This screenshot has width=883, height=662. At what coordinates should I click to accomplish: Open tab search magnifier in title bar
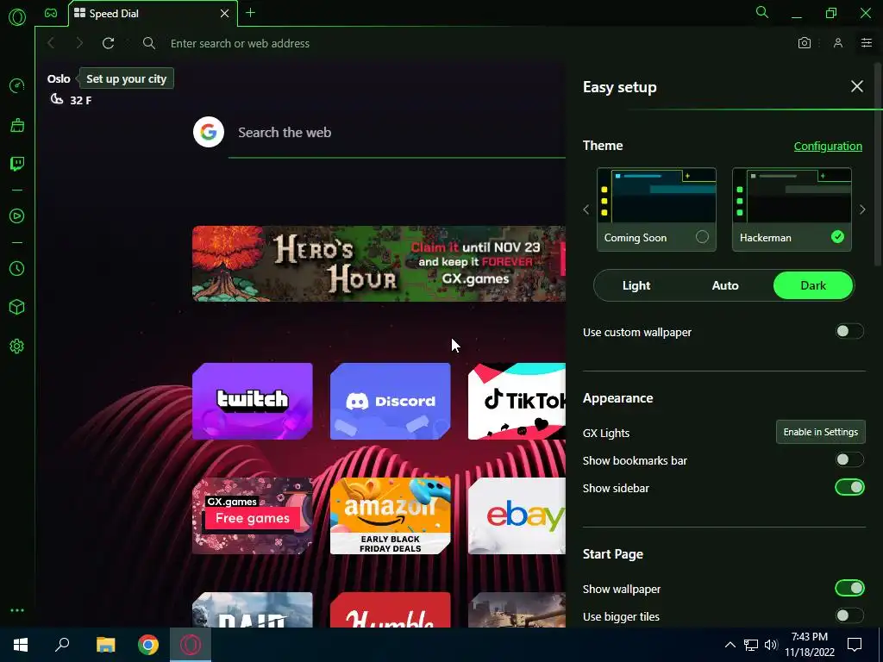coord(762,12)
